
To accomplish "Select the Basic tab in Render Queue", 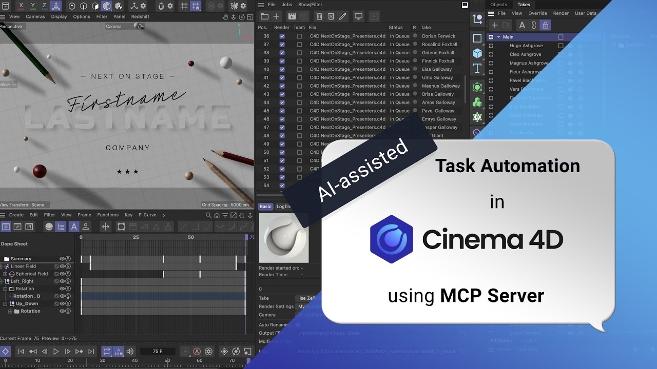I will click(265, 207).
